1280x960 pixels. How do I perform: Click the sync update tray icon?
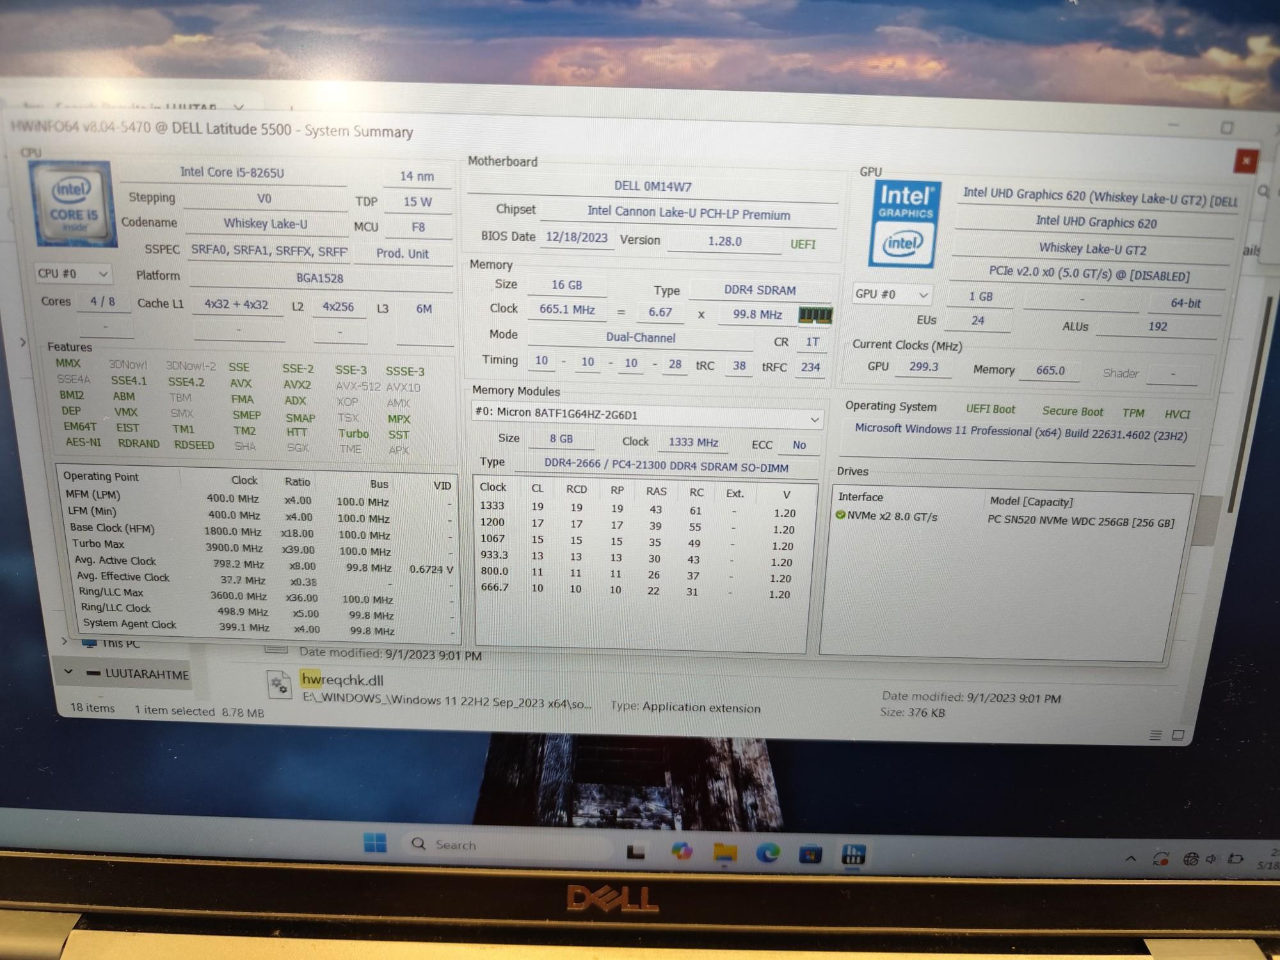pyautogui.click(x=1160, y=859)
